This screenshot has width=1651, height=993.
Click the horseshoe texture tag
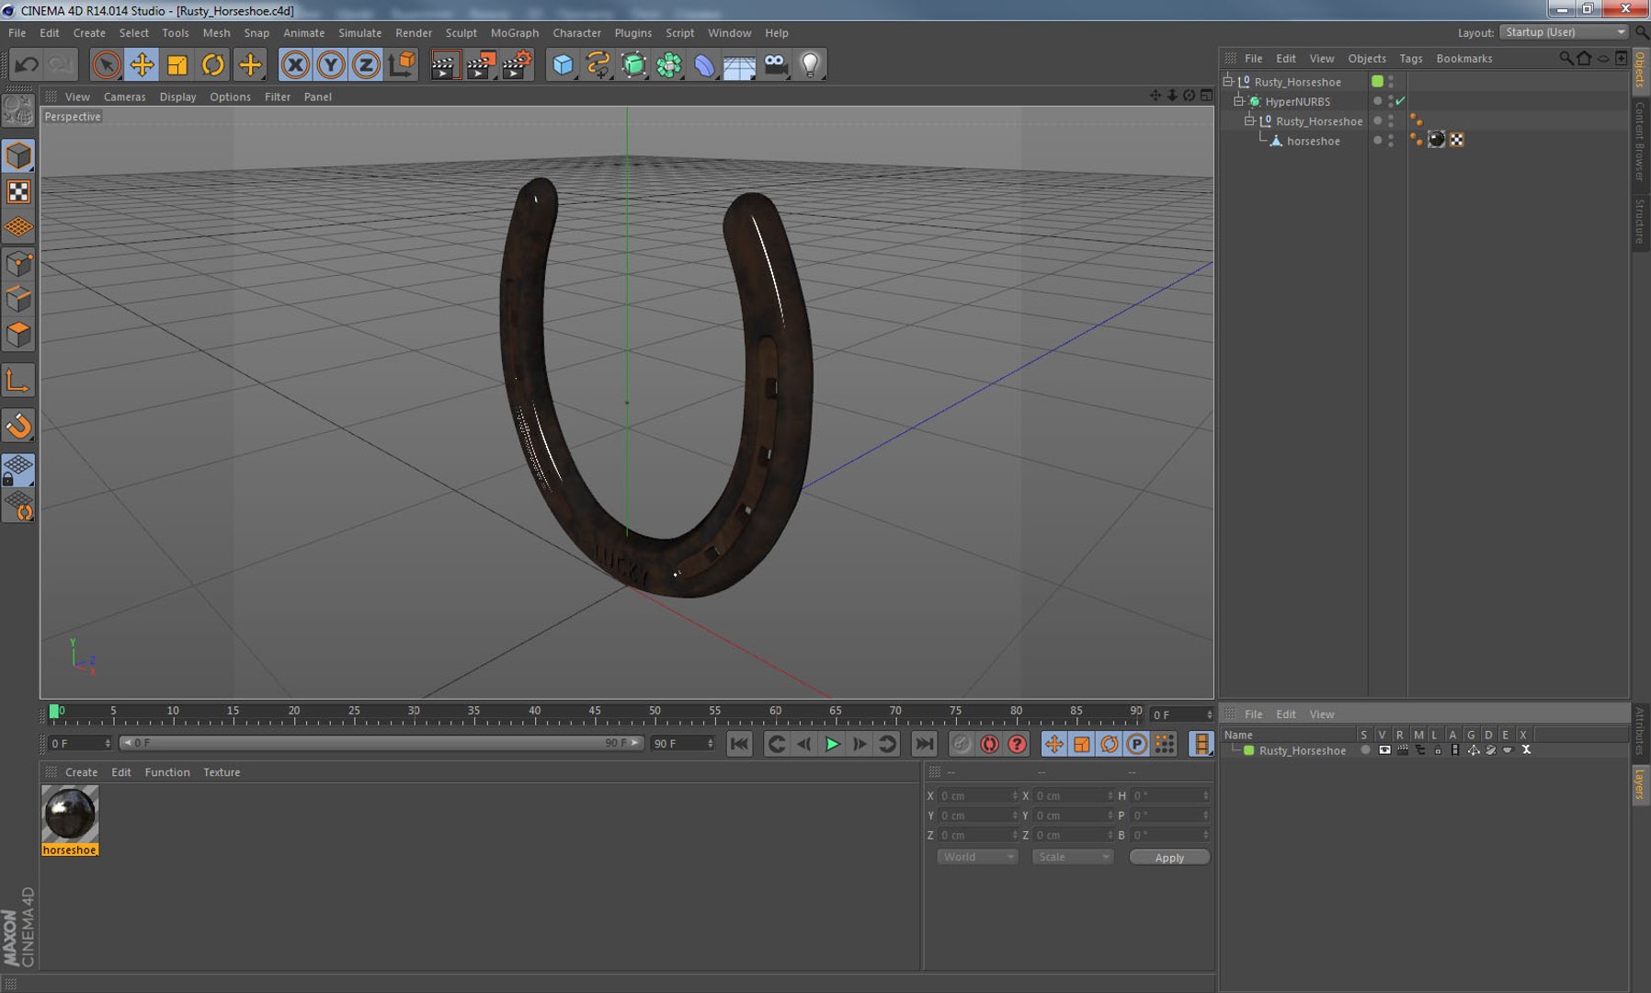tap(1437, 140)
